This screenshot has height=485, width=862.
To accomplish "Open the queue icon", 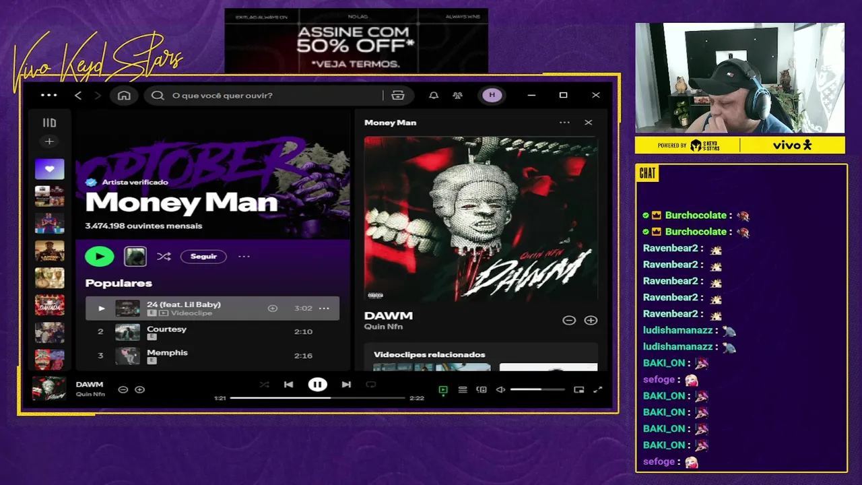I will click(x=463, y=389).
